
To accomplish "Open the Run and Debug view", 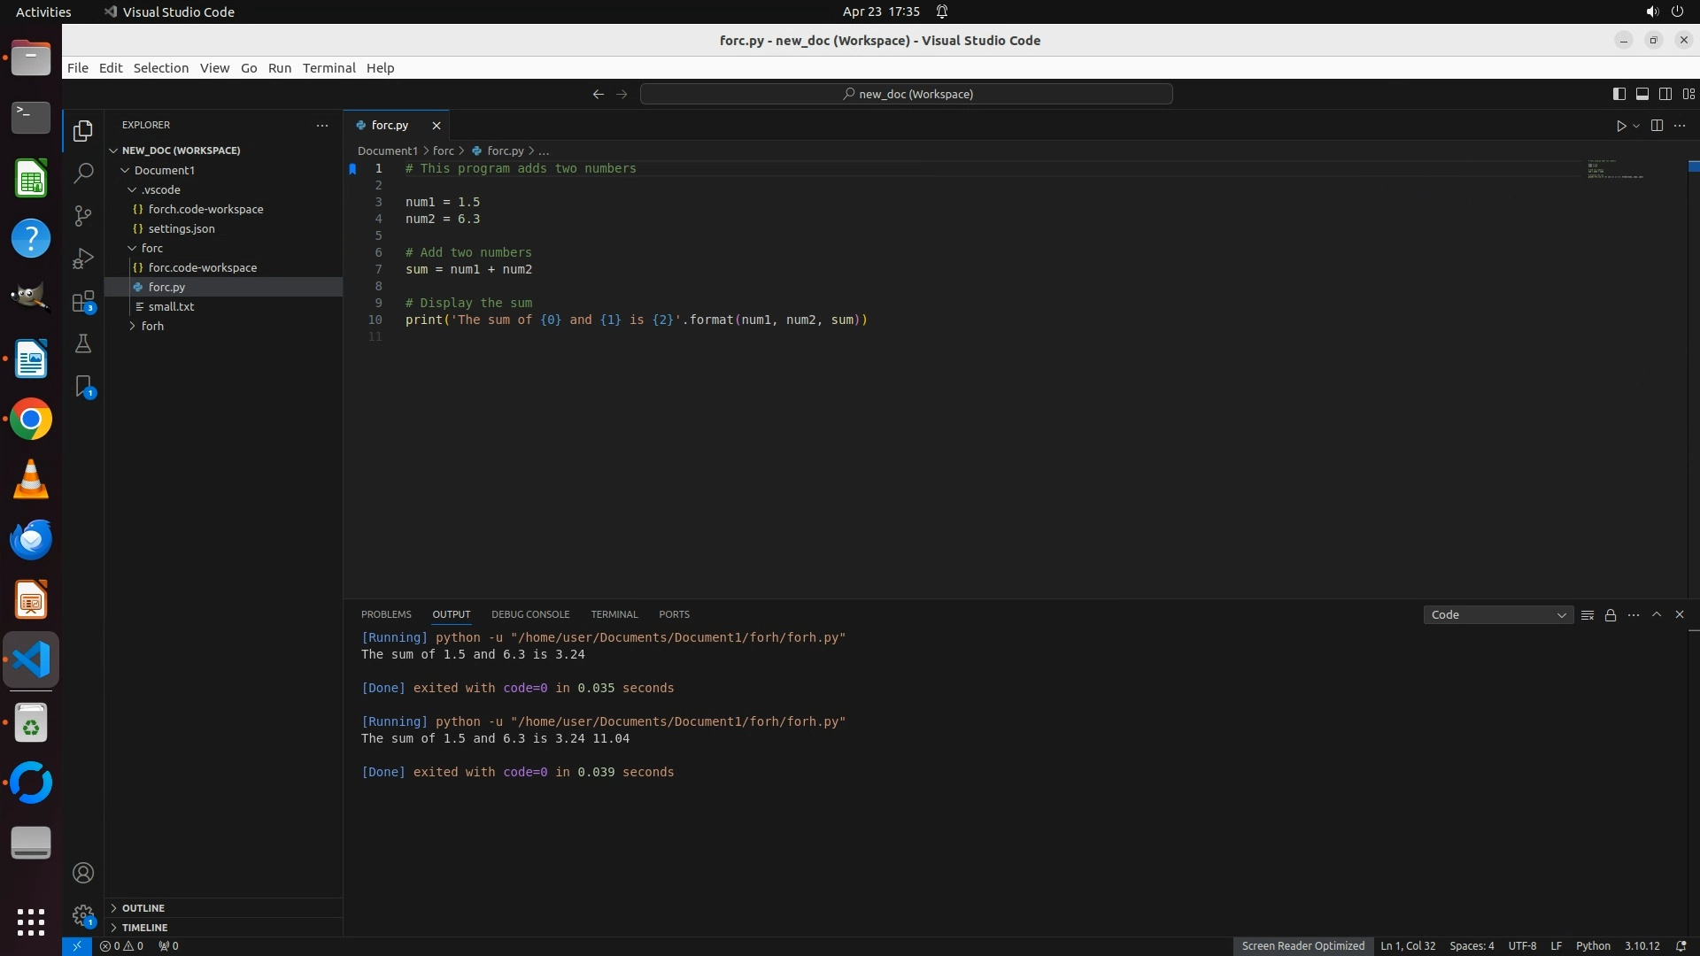I will [83, 258].
